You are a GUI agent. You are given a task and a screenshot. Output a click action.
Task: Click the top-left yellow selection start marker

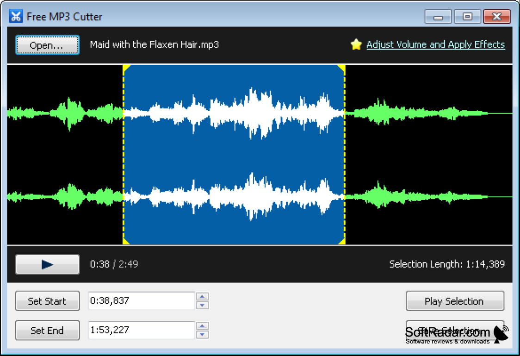tap(126, 68)
